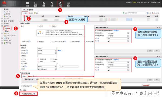Toggle the branch gateway peer type checkbox

[38, 42]
